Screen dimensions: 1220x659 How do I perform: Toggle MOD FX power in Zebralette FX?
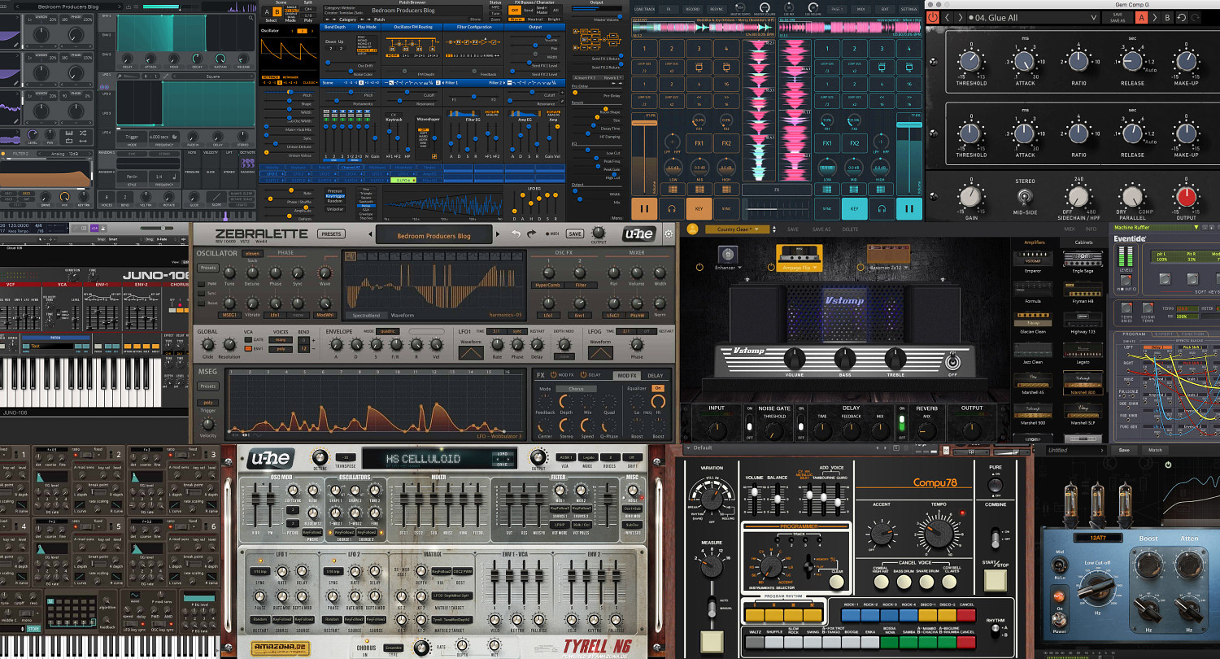553,375
